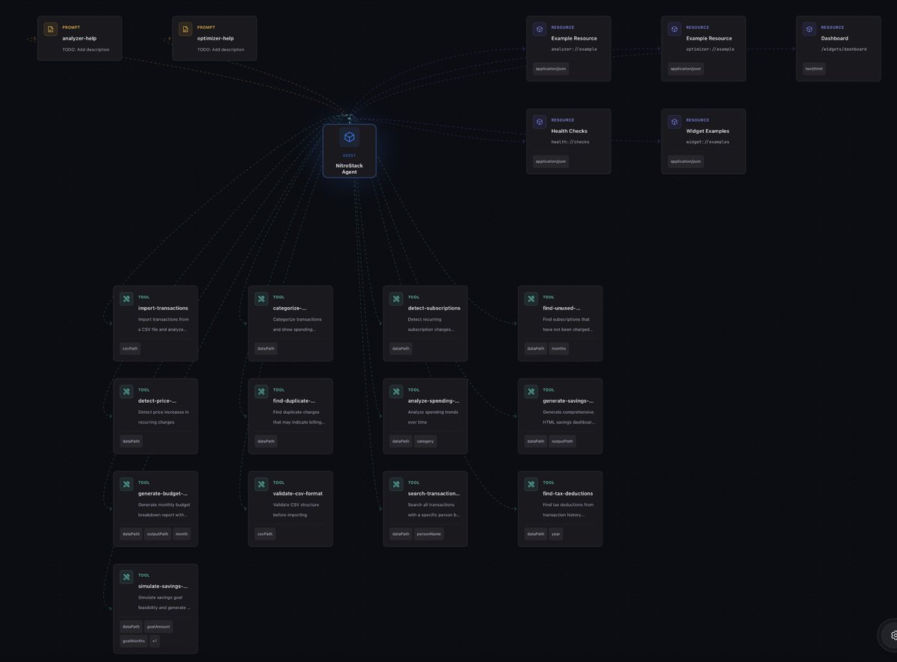Viewport: 897px width, 662px height.
Task: Click the validate-csv-format tool icon
Action: pos(261,484)
